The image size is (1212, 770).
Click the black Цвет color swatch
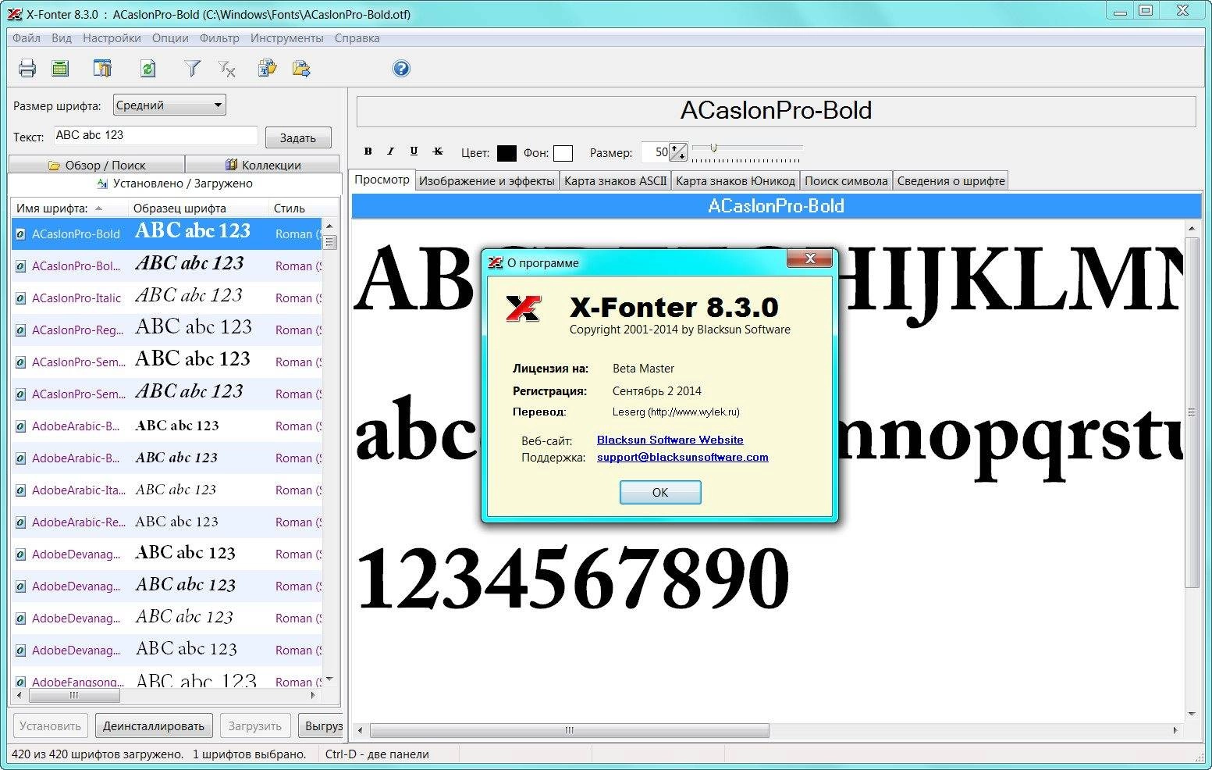pyautogui.click(x=506, y=153)
